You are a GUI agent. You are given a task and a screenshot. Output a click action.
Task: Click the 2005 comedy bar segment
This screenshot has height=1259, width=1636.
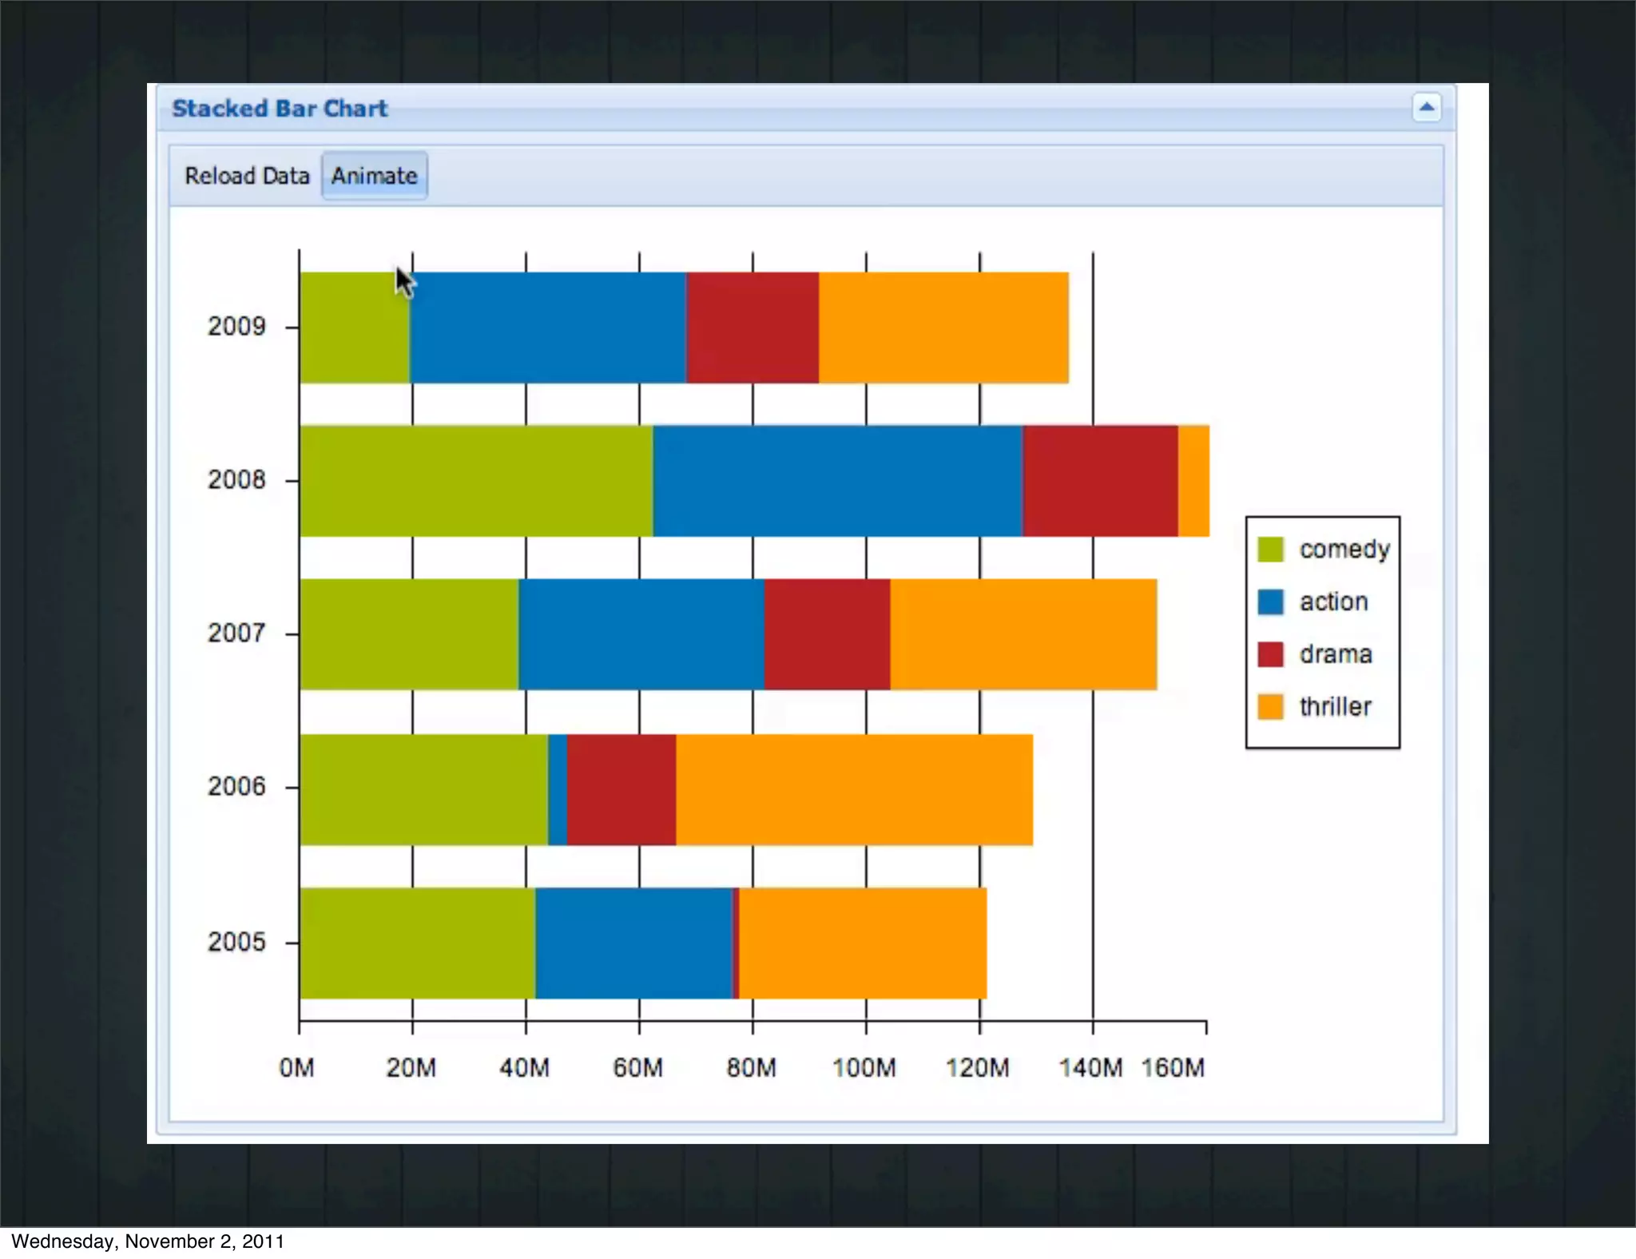[x=417, y=943]
